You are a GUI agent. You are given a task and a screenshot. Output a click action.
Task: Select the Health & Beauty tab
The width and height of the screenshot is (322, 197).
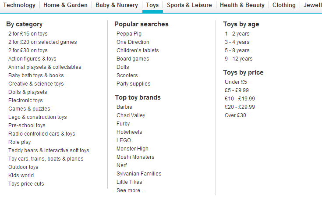coord(242,5)
